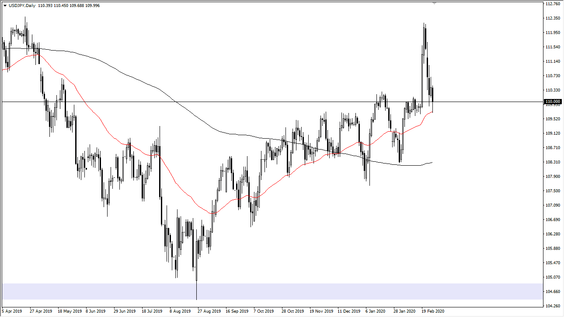Collapse the USDJPY OHLC data display triangle
This screenshot has height=317, width=564.
tap(4, 6)
